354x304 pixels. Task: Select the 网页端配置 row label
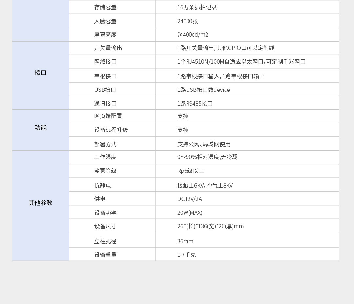point(108,116)
